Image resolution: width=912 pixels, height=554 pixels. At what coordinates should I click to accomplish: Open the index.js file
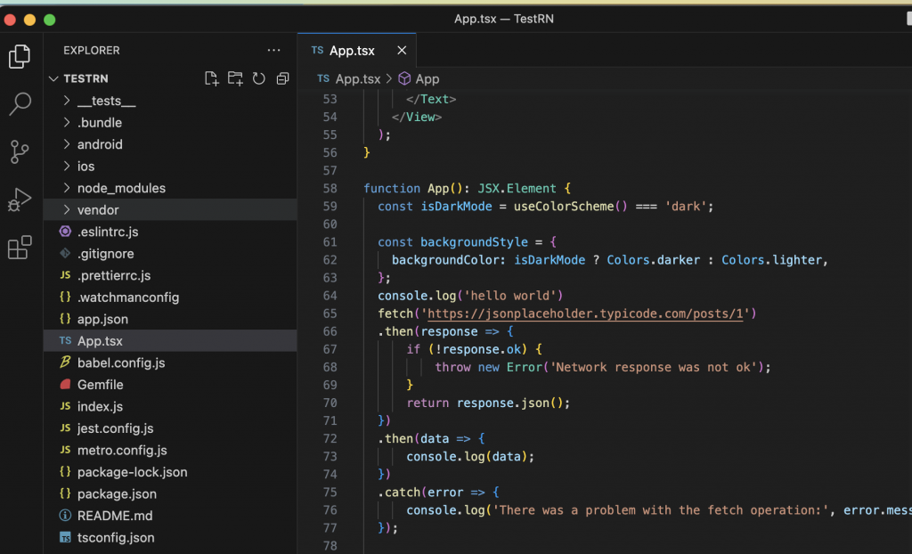(170, 406)
